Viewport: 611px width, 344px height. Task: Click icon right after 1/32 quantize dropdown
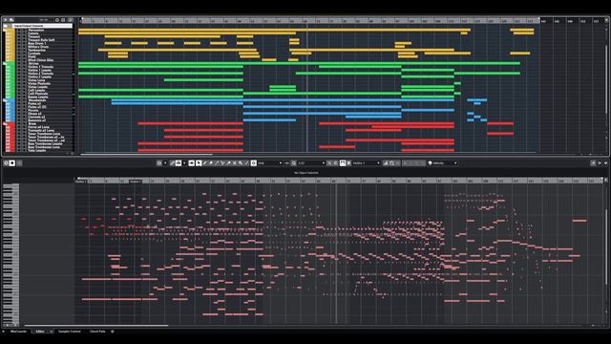click(x=329, y=163)
